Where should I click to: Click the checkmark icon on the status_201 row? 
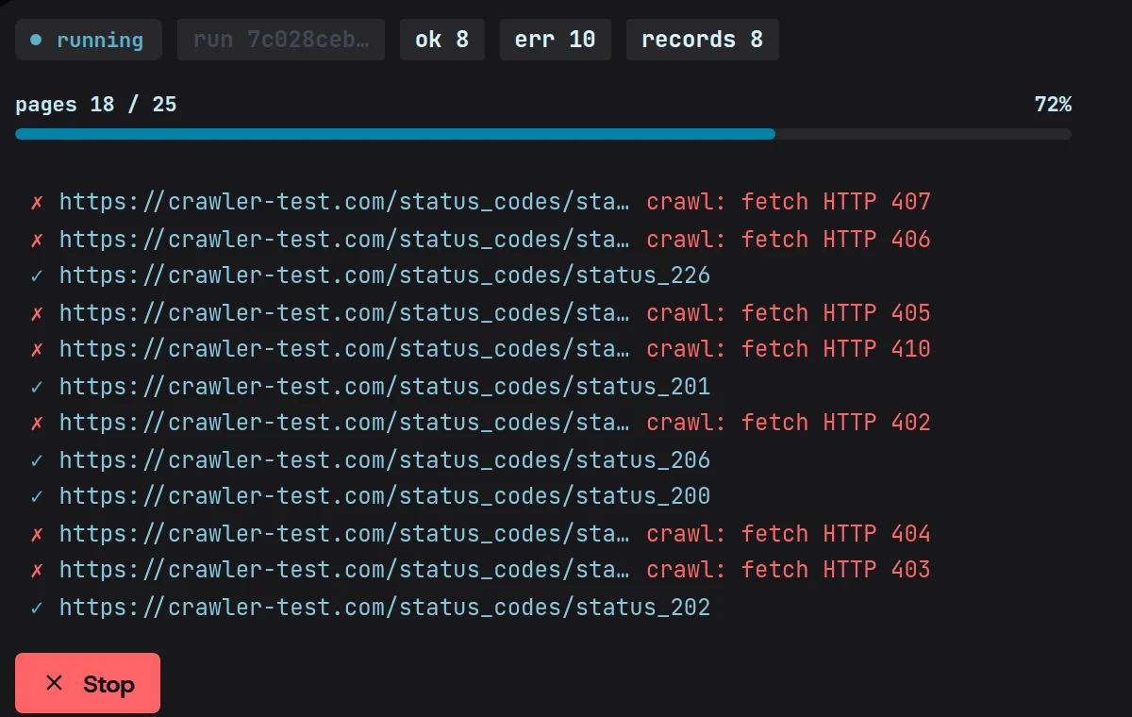click(37, 386)
